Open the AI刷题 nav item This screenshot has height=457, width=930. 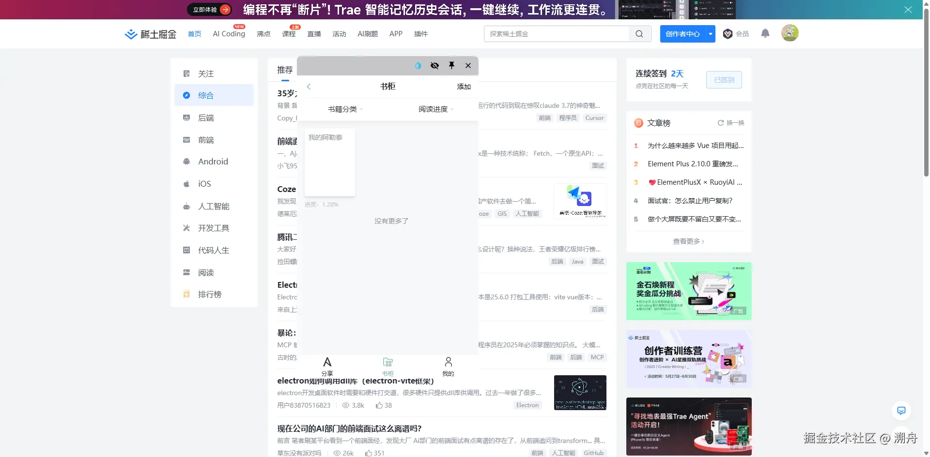[368, 34]
